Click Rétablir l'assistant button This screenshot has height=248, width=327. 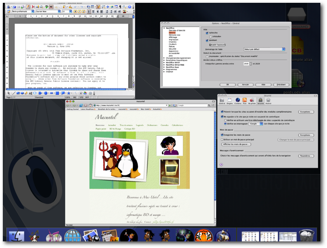[x=217, y=44]
